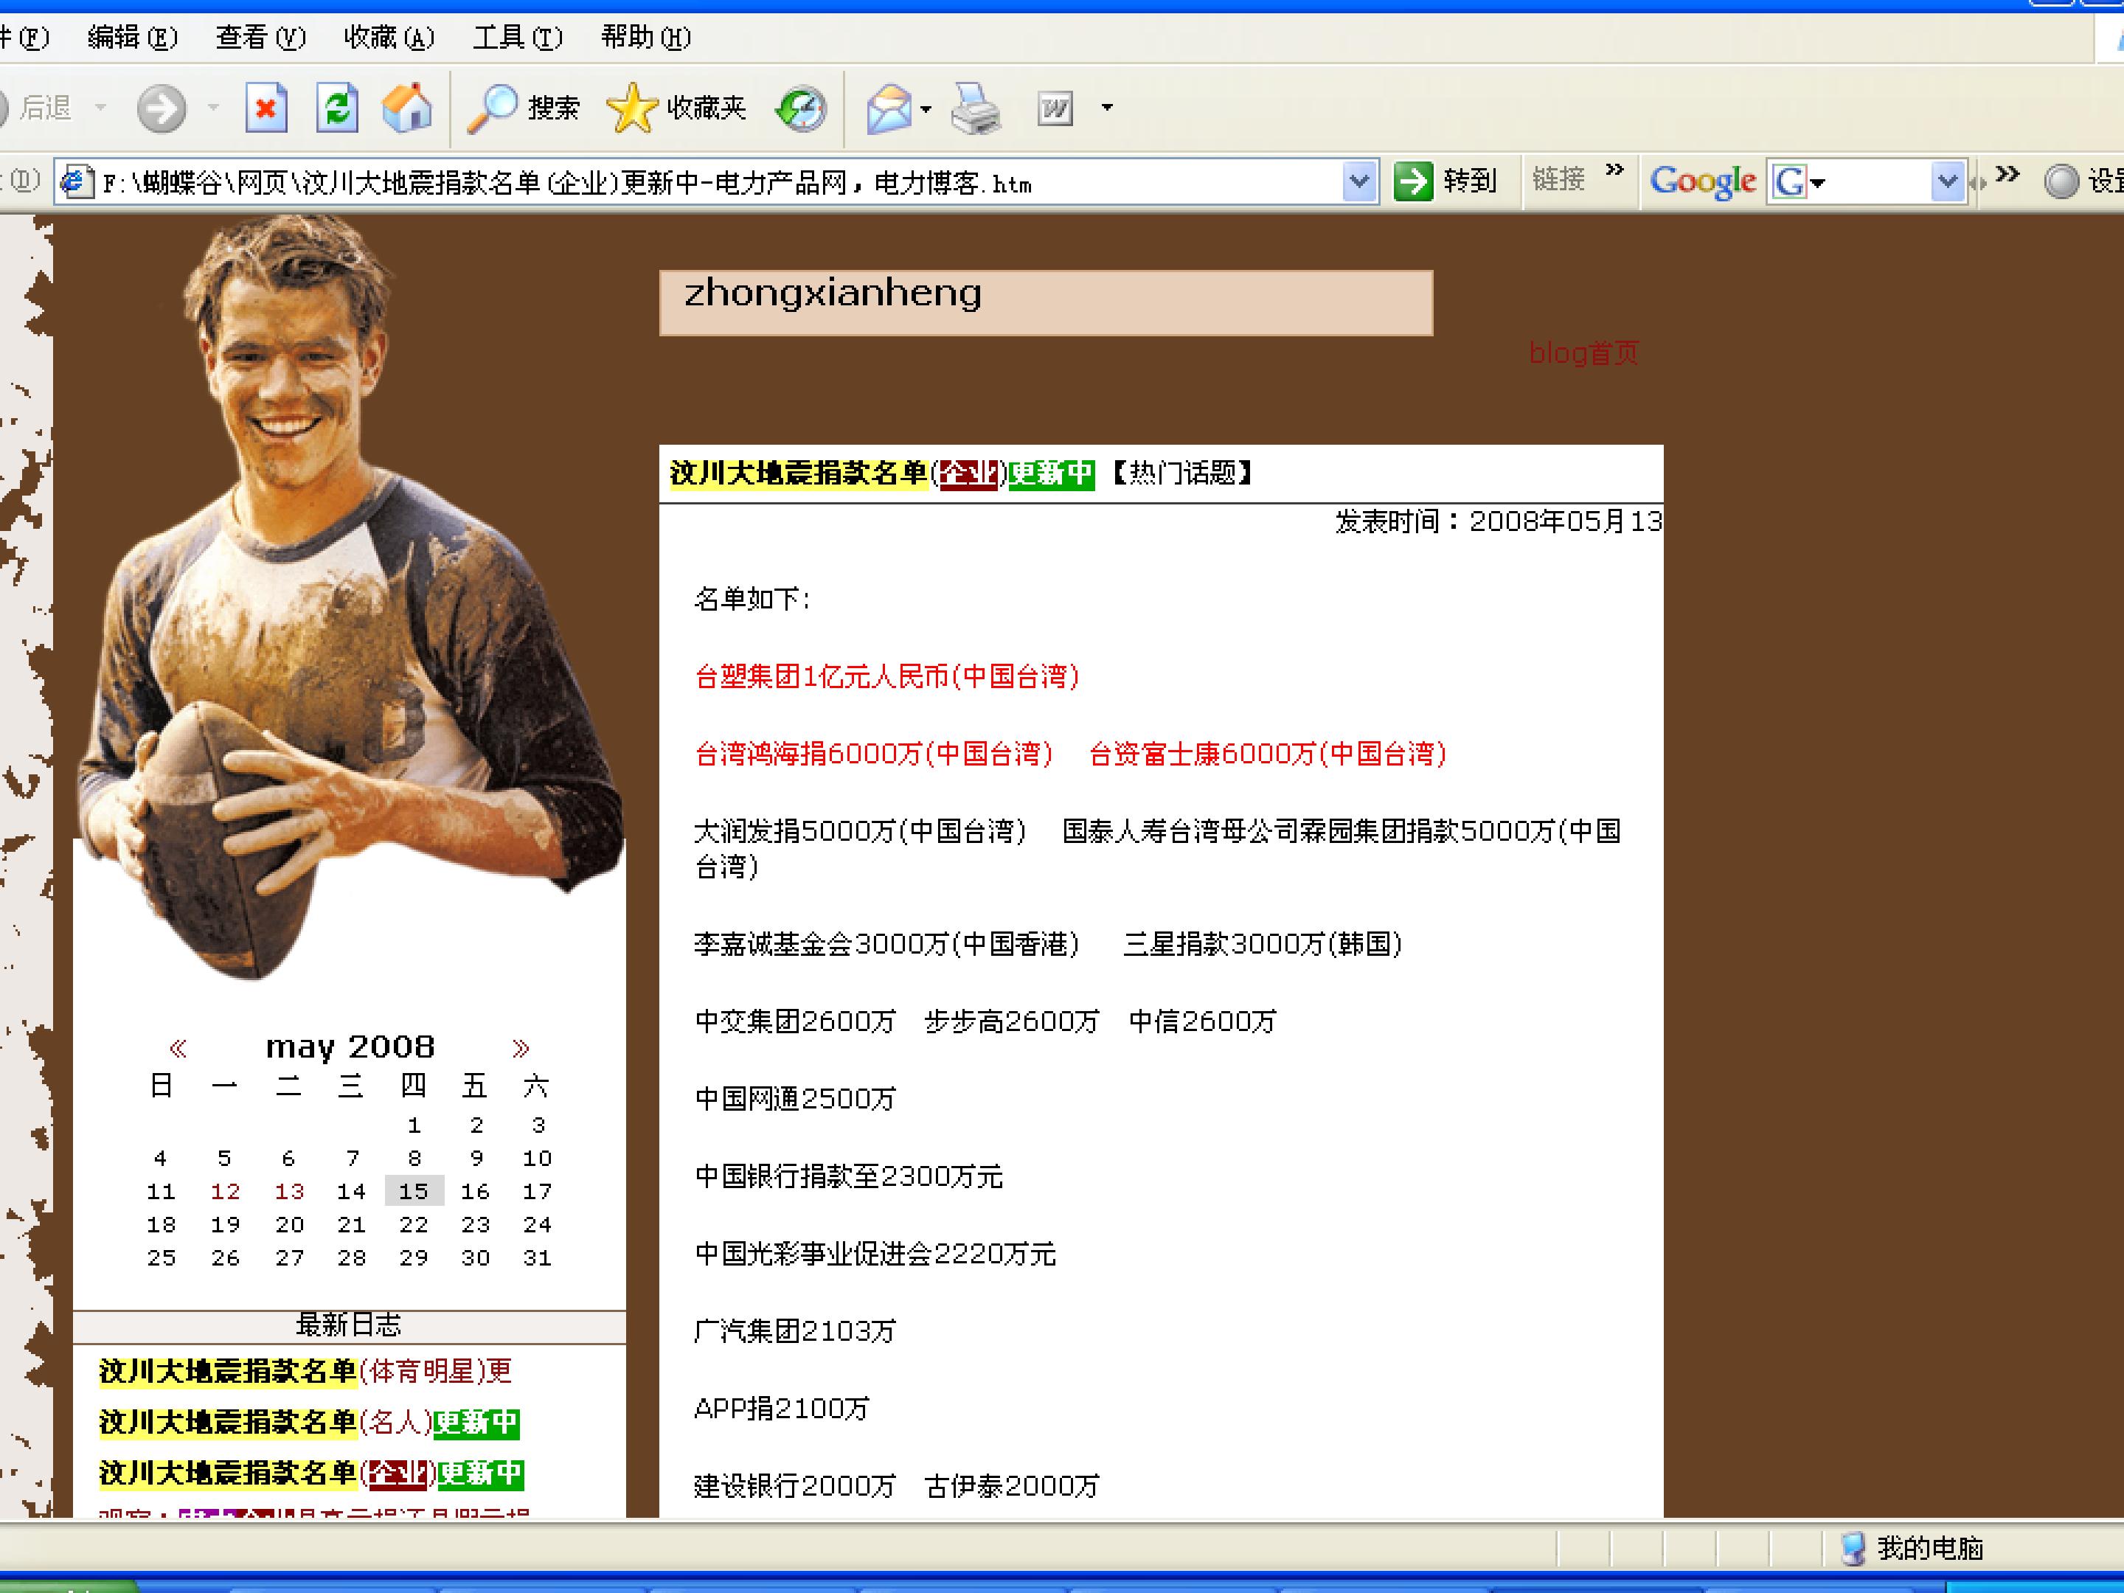Go to next month in calendar

[x=521, y=1047]
